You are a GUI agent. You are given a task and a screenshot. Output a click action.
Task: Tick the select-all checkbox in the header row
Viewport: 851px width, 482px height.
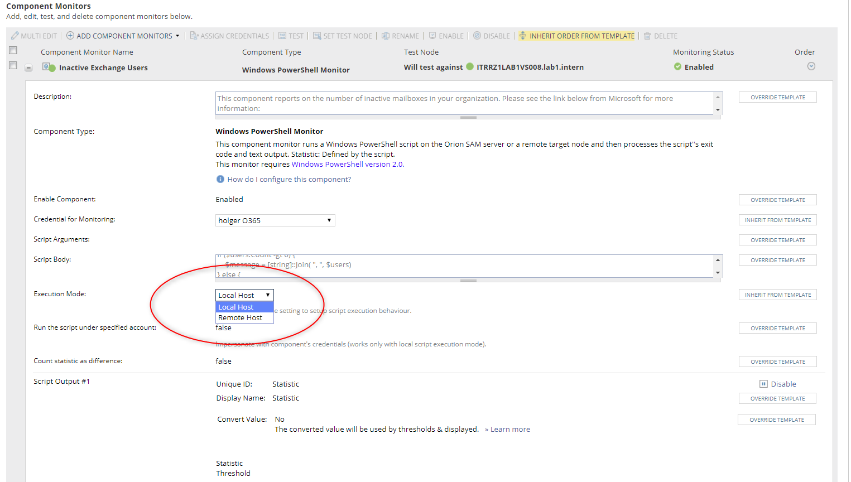tap(13, 50)
